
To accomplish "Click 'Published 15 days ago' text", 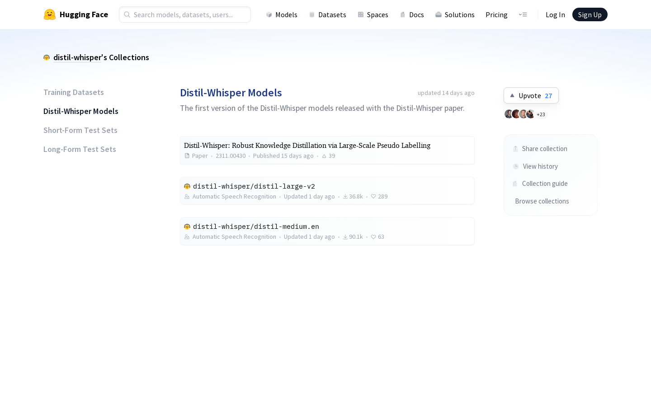I will pos(283,156).
